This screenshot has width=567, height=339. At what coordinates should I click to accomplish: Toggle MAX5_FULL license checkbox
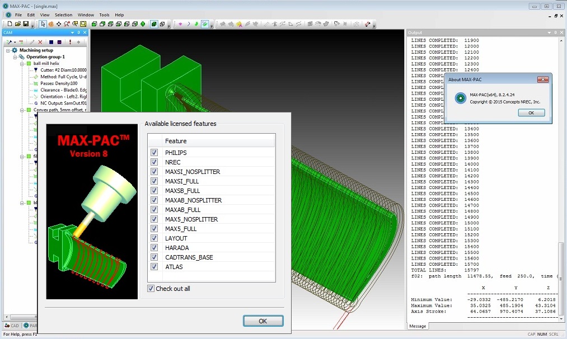154,228
